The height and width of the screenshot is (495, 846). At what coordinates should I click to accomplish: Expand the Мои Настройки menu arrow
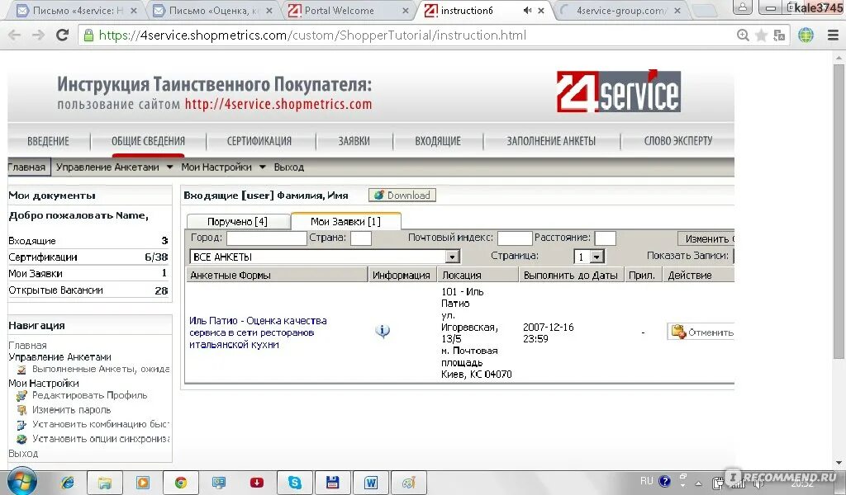pyautogui.click(x=262, y=167)
